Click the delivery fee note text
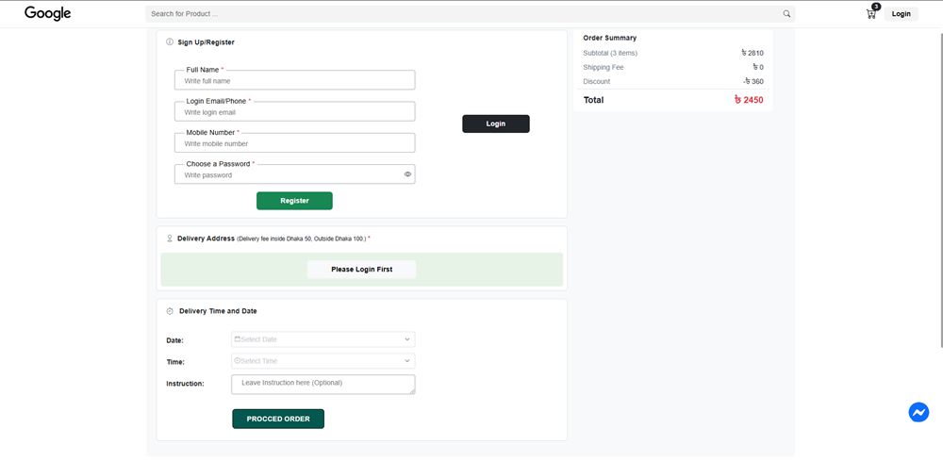This screenshot has height=461, width=943. [302, 239]
